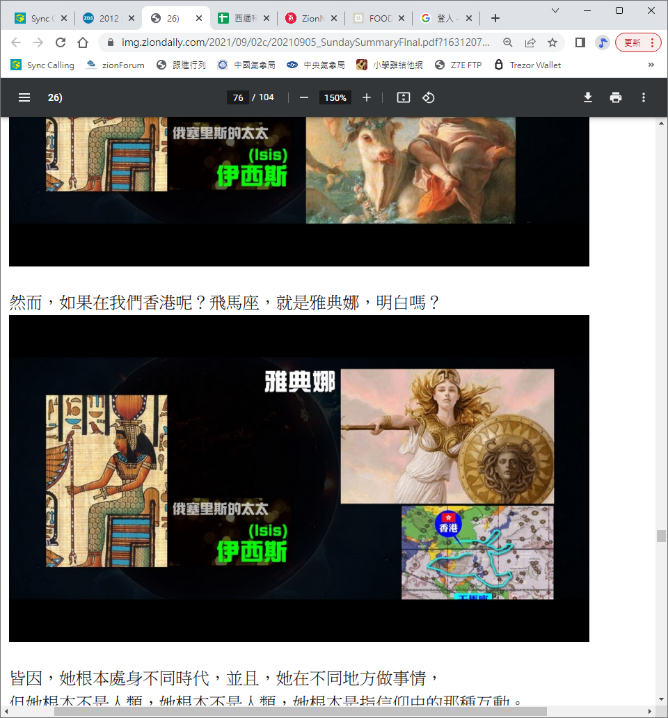Show more hidden bookmarks
Screen dimensions: 668x718
[x=651, y=65]
